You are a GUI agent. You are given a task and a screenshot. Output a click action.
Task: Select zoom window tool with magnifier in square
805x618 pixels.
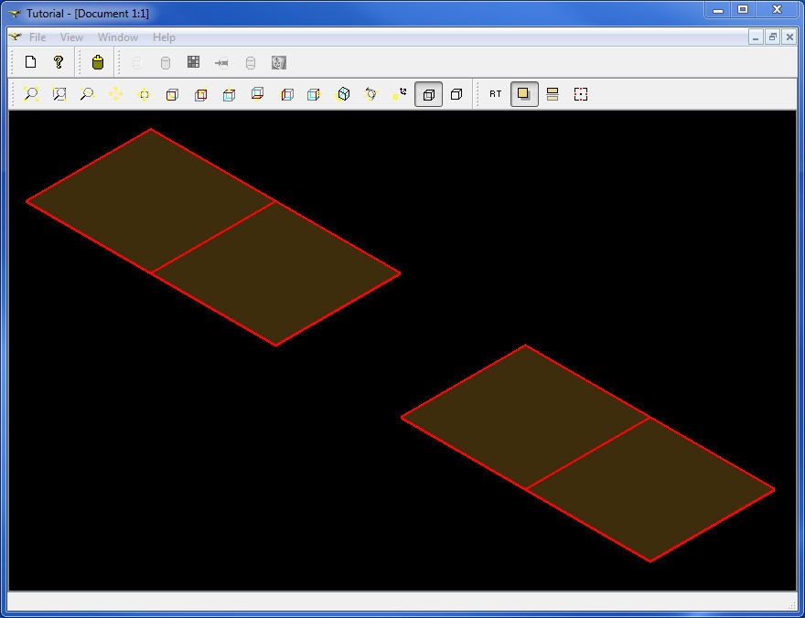59,94
